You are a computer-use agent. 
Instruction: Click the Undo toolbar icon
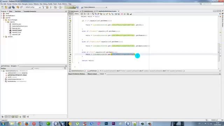[x=18, y=7]
